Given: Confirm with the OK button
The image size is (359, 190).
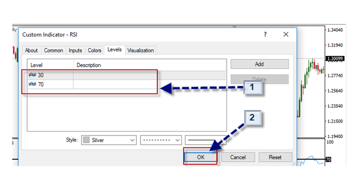Looking at the screenshot, I should pos(201,157).
